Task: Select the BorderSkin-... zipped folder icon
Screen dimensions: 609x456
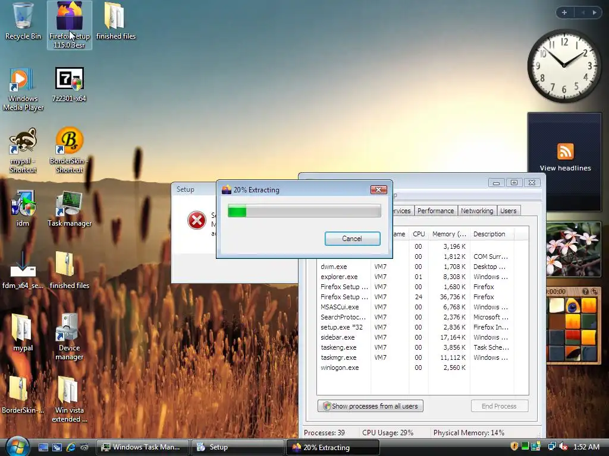Action: (x=23, y=395)
